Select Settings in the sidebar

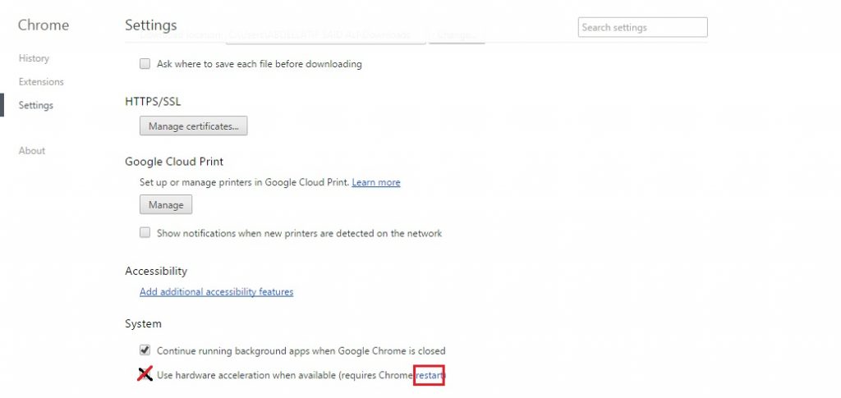pos(36,105)
